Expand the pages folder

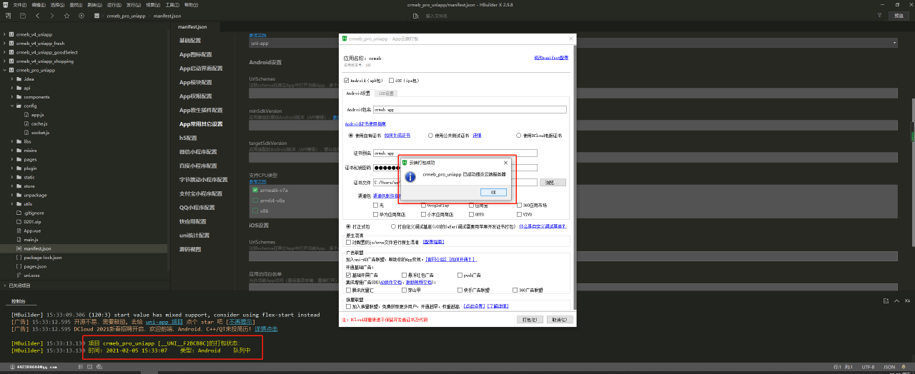(12, 159)
